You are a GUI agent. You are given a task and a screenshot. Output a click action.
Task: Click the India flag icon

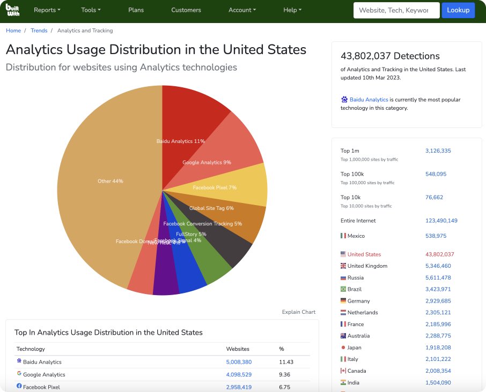click(343, 382)
